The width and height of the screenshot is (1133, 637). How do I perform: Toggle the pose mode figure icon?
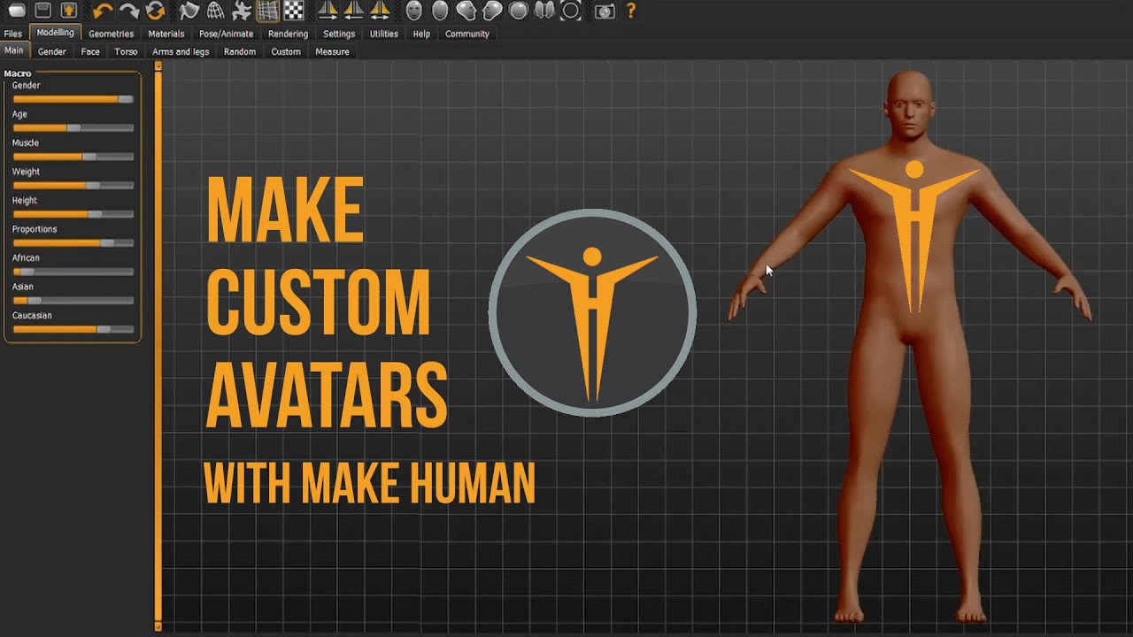pyautogui.click(x=241, y=11)
